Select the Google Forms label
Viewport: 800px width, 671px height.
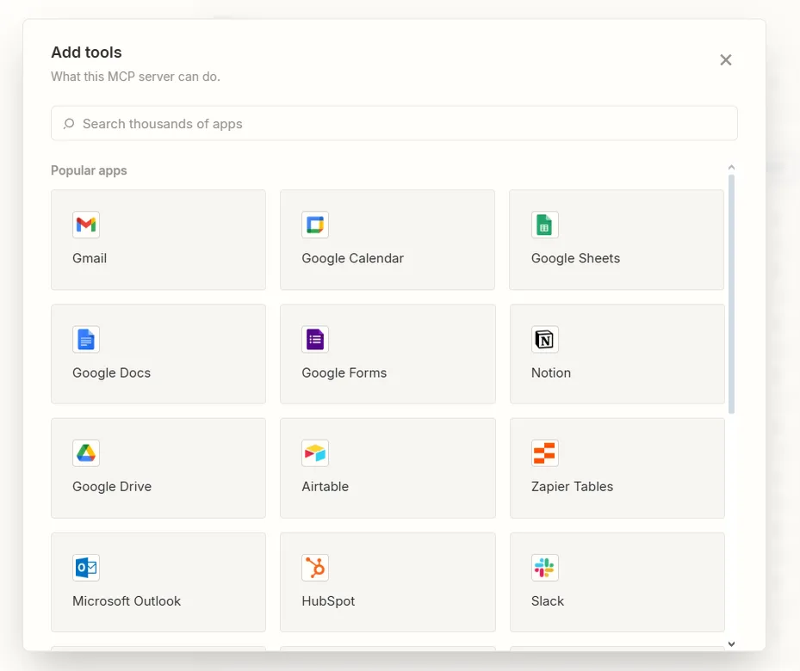pos(344,373)
